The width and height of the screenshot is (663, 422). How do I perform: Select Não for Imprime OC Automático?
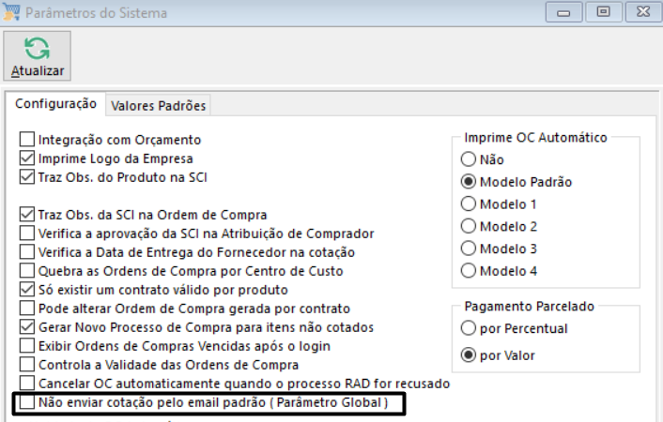point(470,159)
